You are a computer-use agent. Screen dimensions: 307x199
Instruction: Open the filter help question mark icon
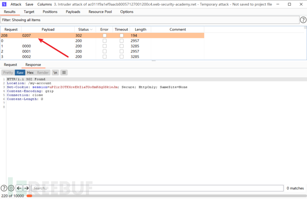tap(303, 20)
